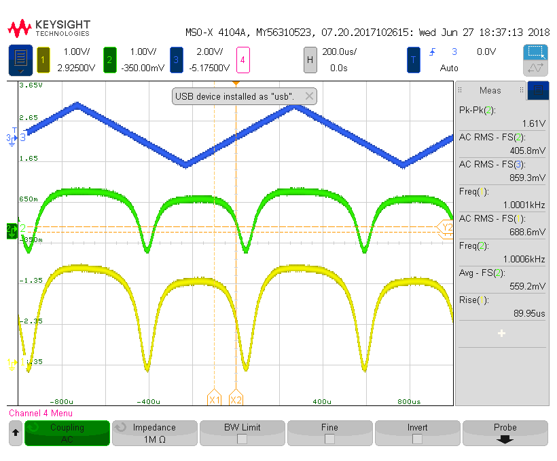Viewport: 557px width, 461px height.
Task: Activate the zoom box selection tool
Action: coord(535,52)
